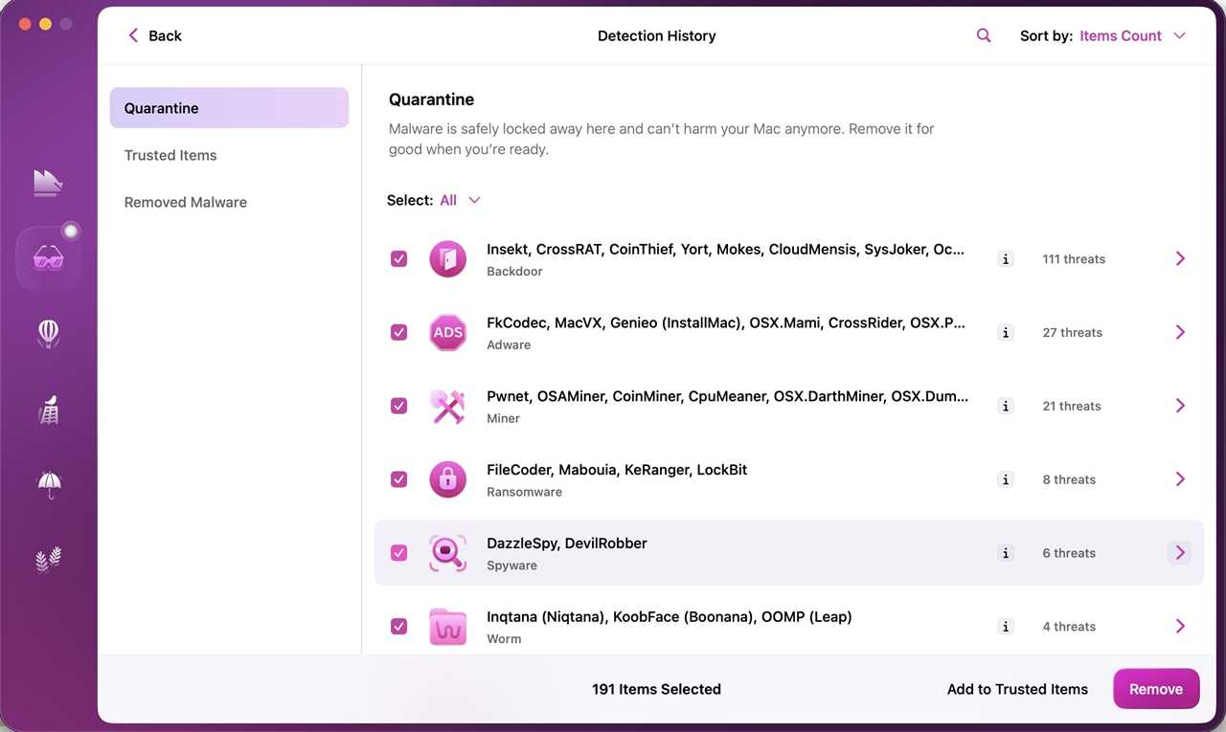Select the ladder icon in the sidebar
The width and height of the screenshot is (1226, 732).
[x=48, y=410]
